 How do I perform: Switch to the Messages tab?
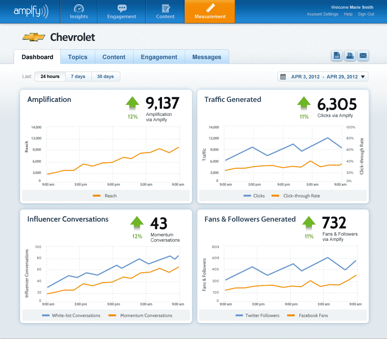207,57
